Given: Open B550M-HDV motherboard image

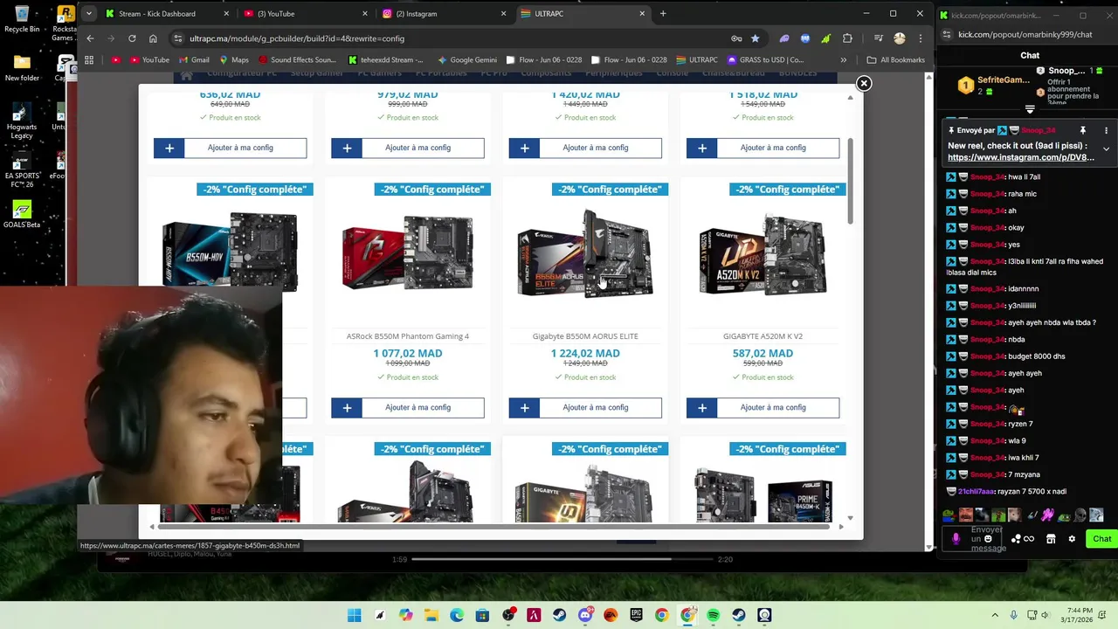Looking at the screenshot, I should point(230,252).
